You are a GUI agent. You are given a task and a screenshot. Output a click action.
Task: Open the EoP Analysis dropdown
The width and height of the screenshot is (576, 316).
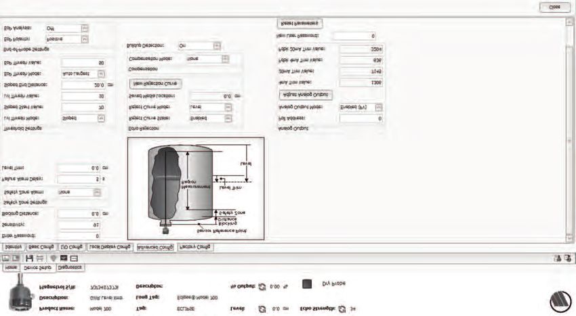point(85,28)
